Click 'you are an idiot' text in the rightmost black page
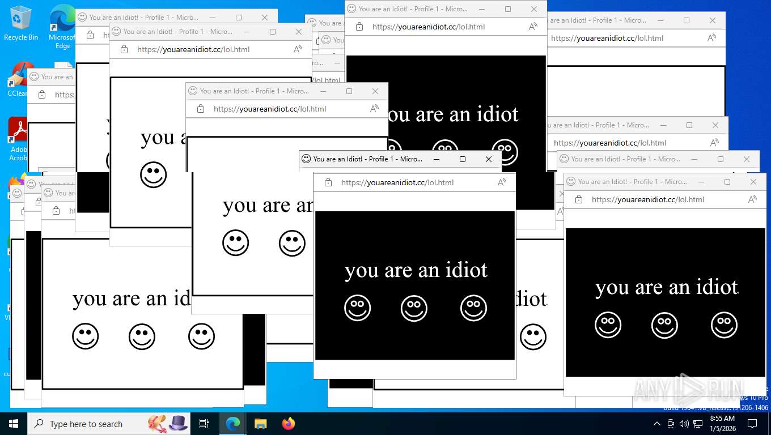 point(667,288)
